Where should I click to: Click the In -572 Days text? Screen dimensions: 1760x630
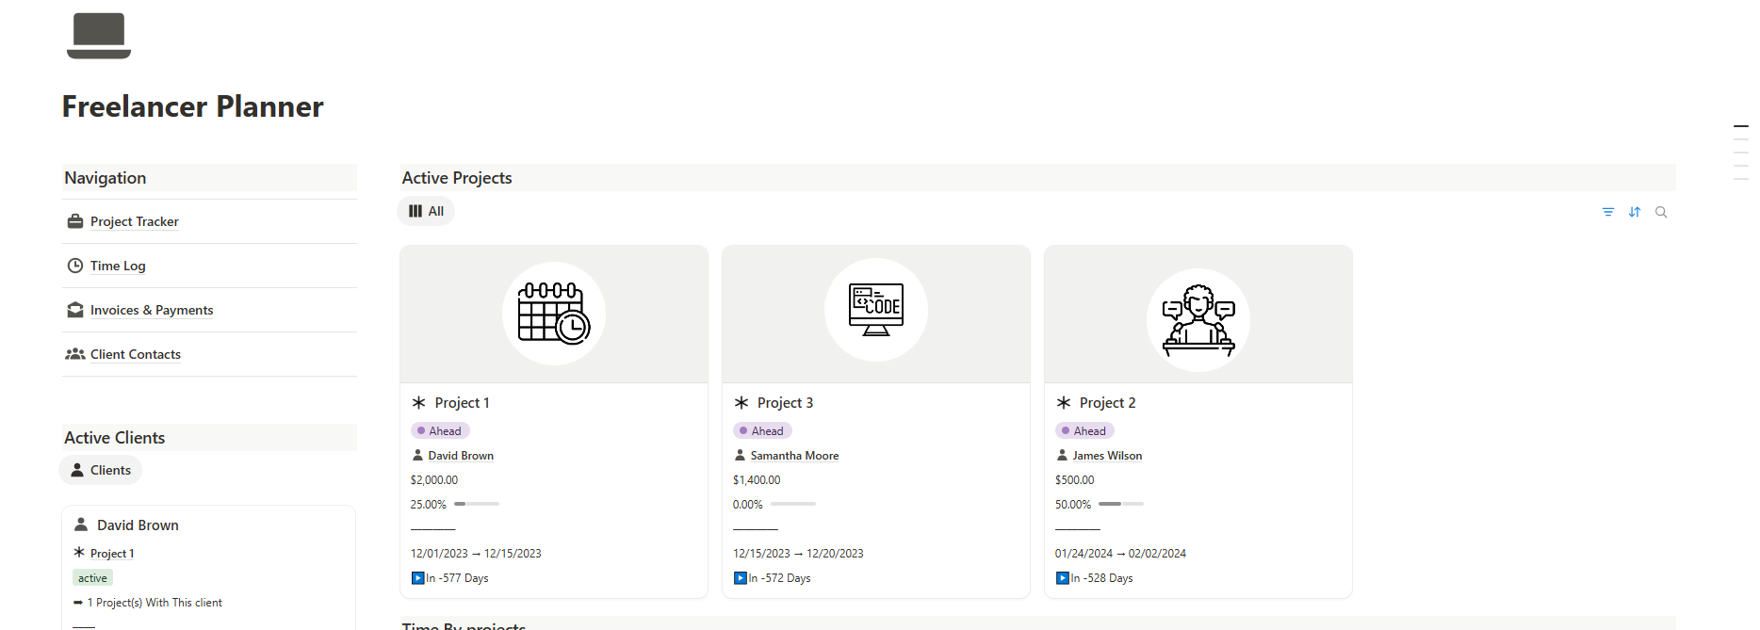tap(779, 578)
